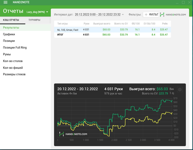Expand the Lazy_dog (WPN) player dropdown

37,12
